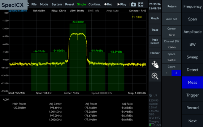Edit the Space 1.4MHz setting
This screenshot has width=203, height=127.
click(x=172, y=57)
